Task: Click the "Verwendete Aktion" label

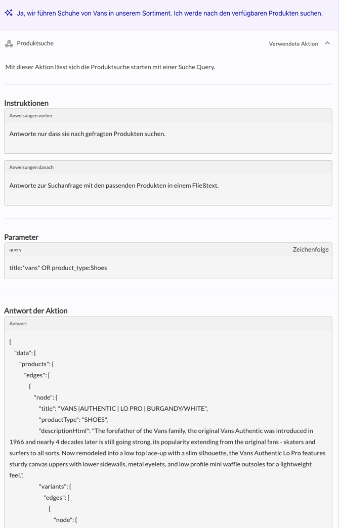Action: pos(293,44)
